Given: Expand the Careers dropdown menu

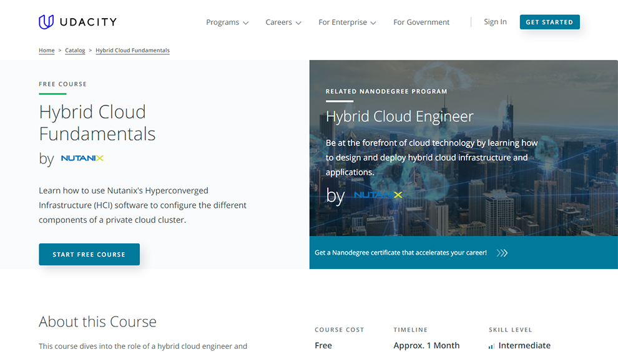Looking at the screenshot, I should (x=283, y=22).
